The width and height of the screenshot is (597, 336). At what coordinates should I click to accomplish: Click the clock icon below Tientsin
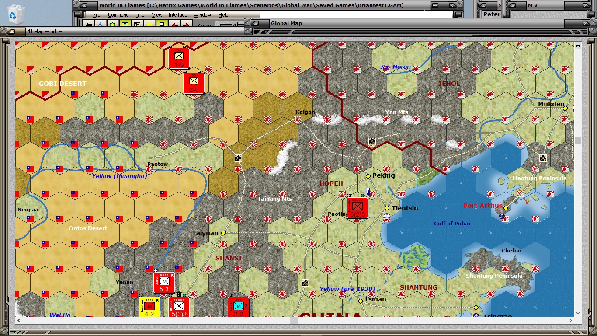(387, 216)
